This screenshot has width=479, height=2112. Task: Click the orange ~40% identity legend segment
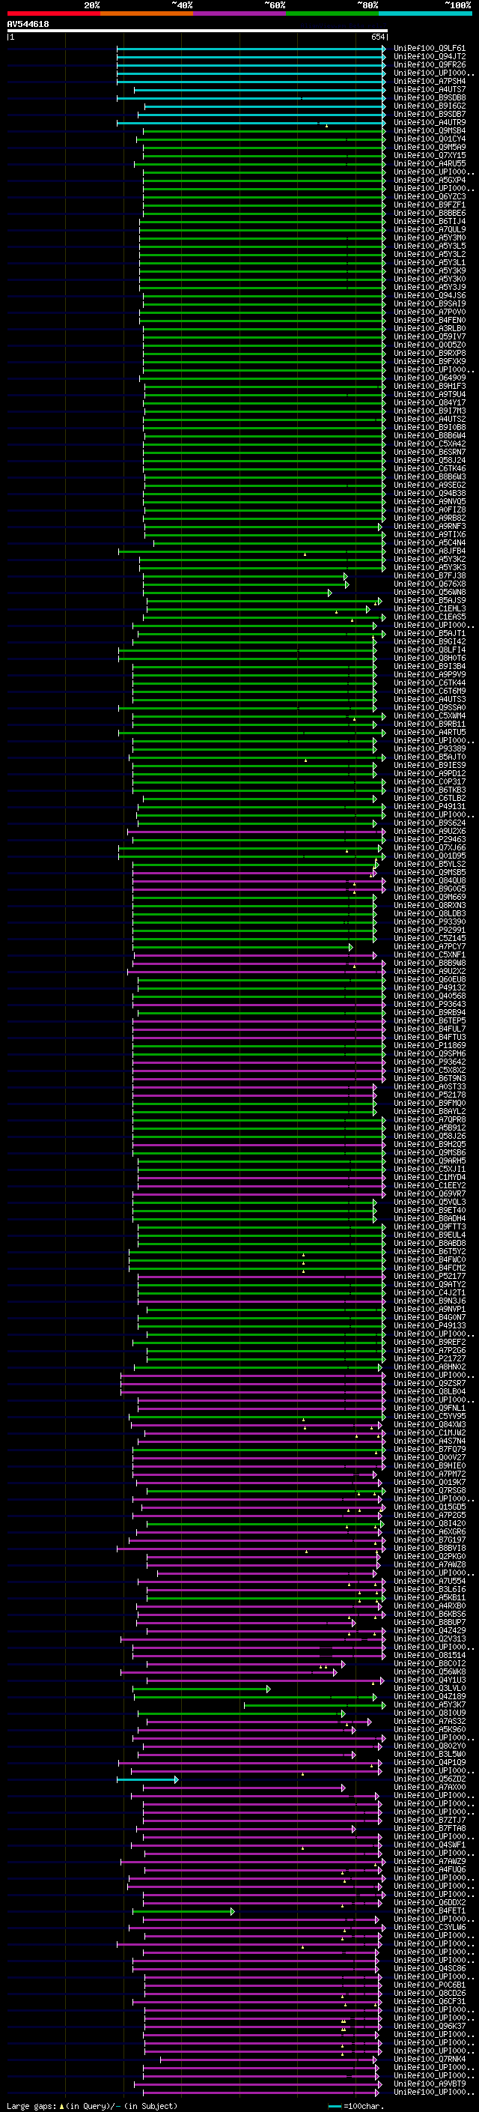tap(147, 13)
